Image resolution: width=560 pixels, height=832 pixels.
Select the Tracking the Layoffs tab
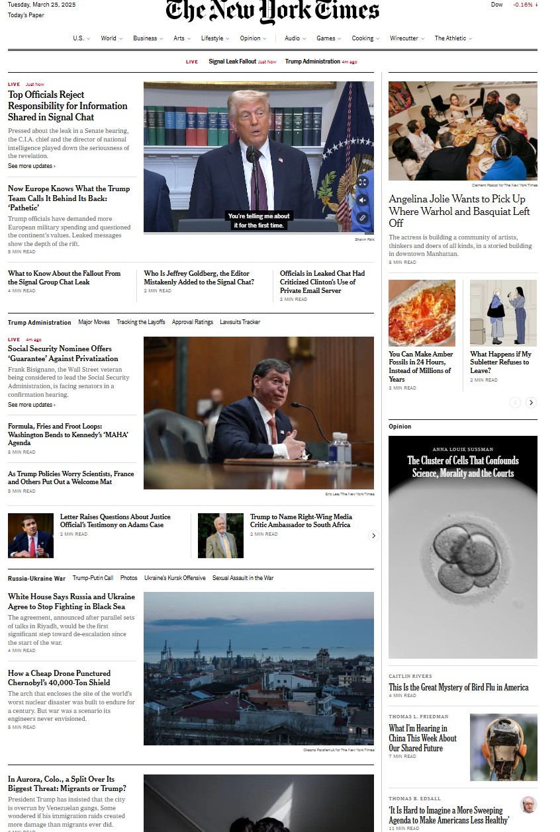point(141,322)
